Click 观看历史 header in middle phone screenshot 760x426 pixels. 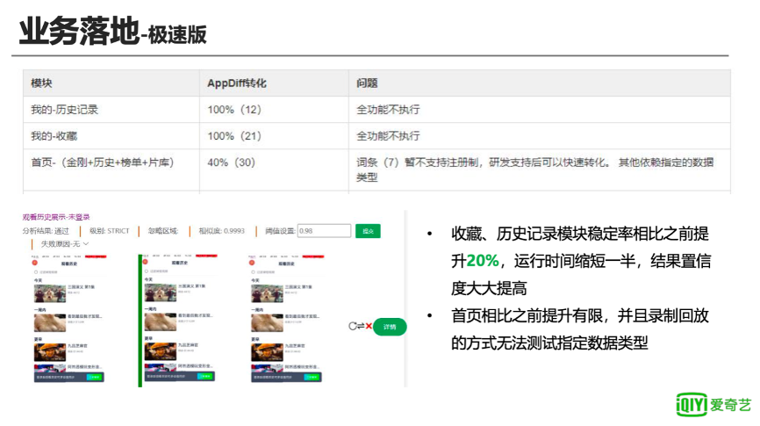179,263
